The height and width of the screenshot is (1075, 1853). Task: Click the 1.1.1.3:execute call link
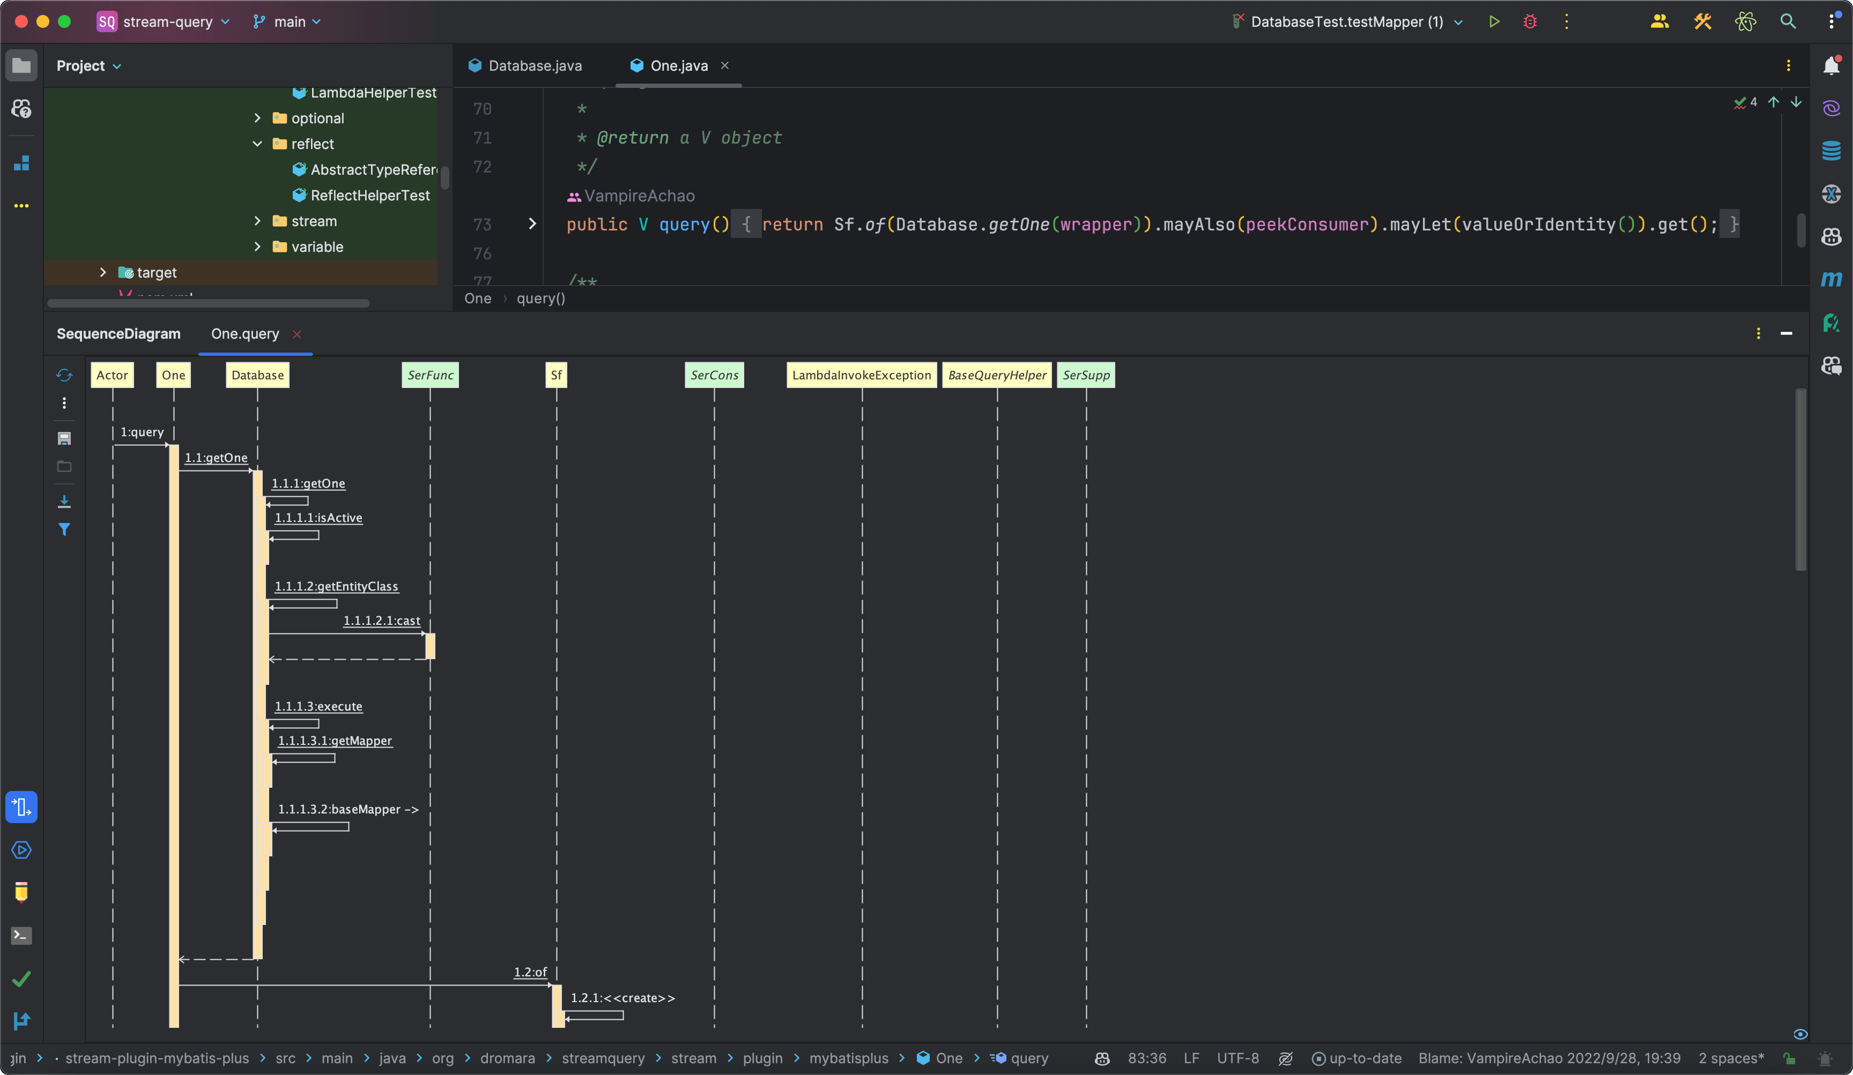point(318,706)
